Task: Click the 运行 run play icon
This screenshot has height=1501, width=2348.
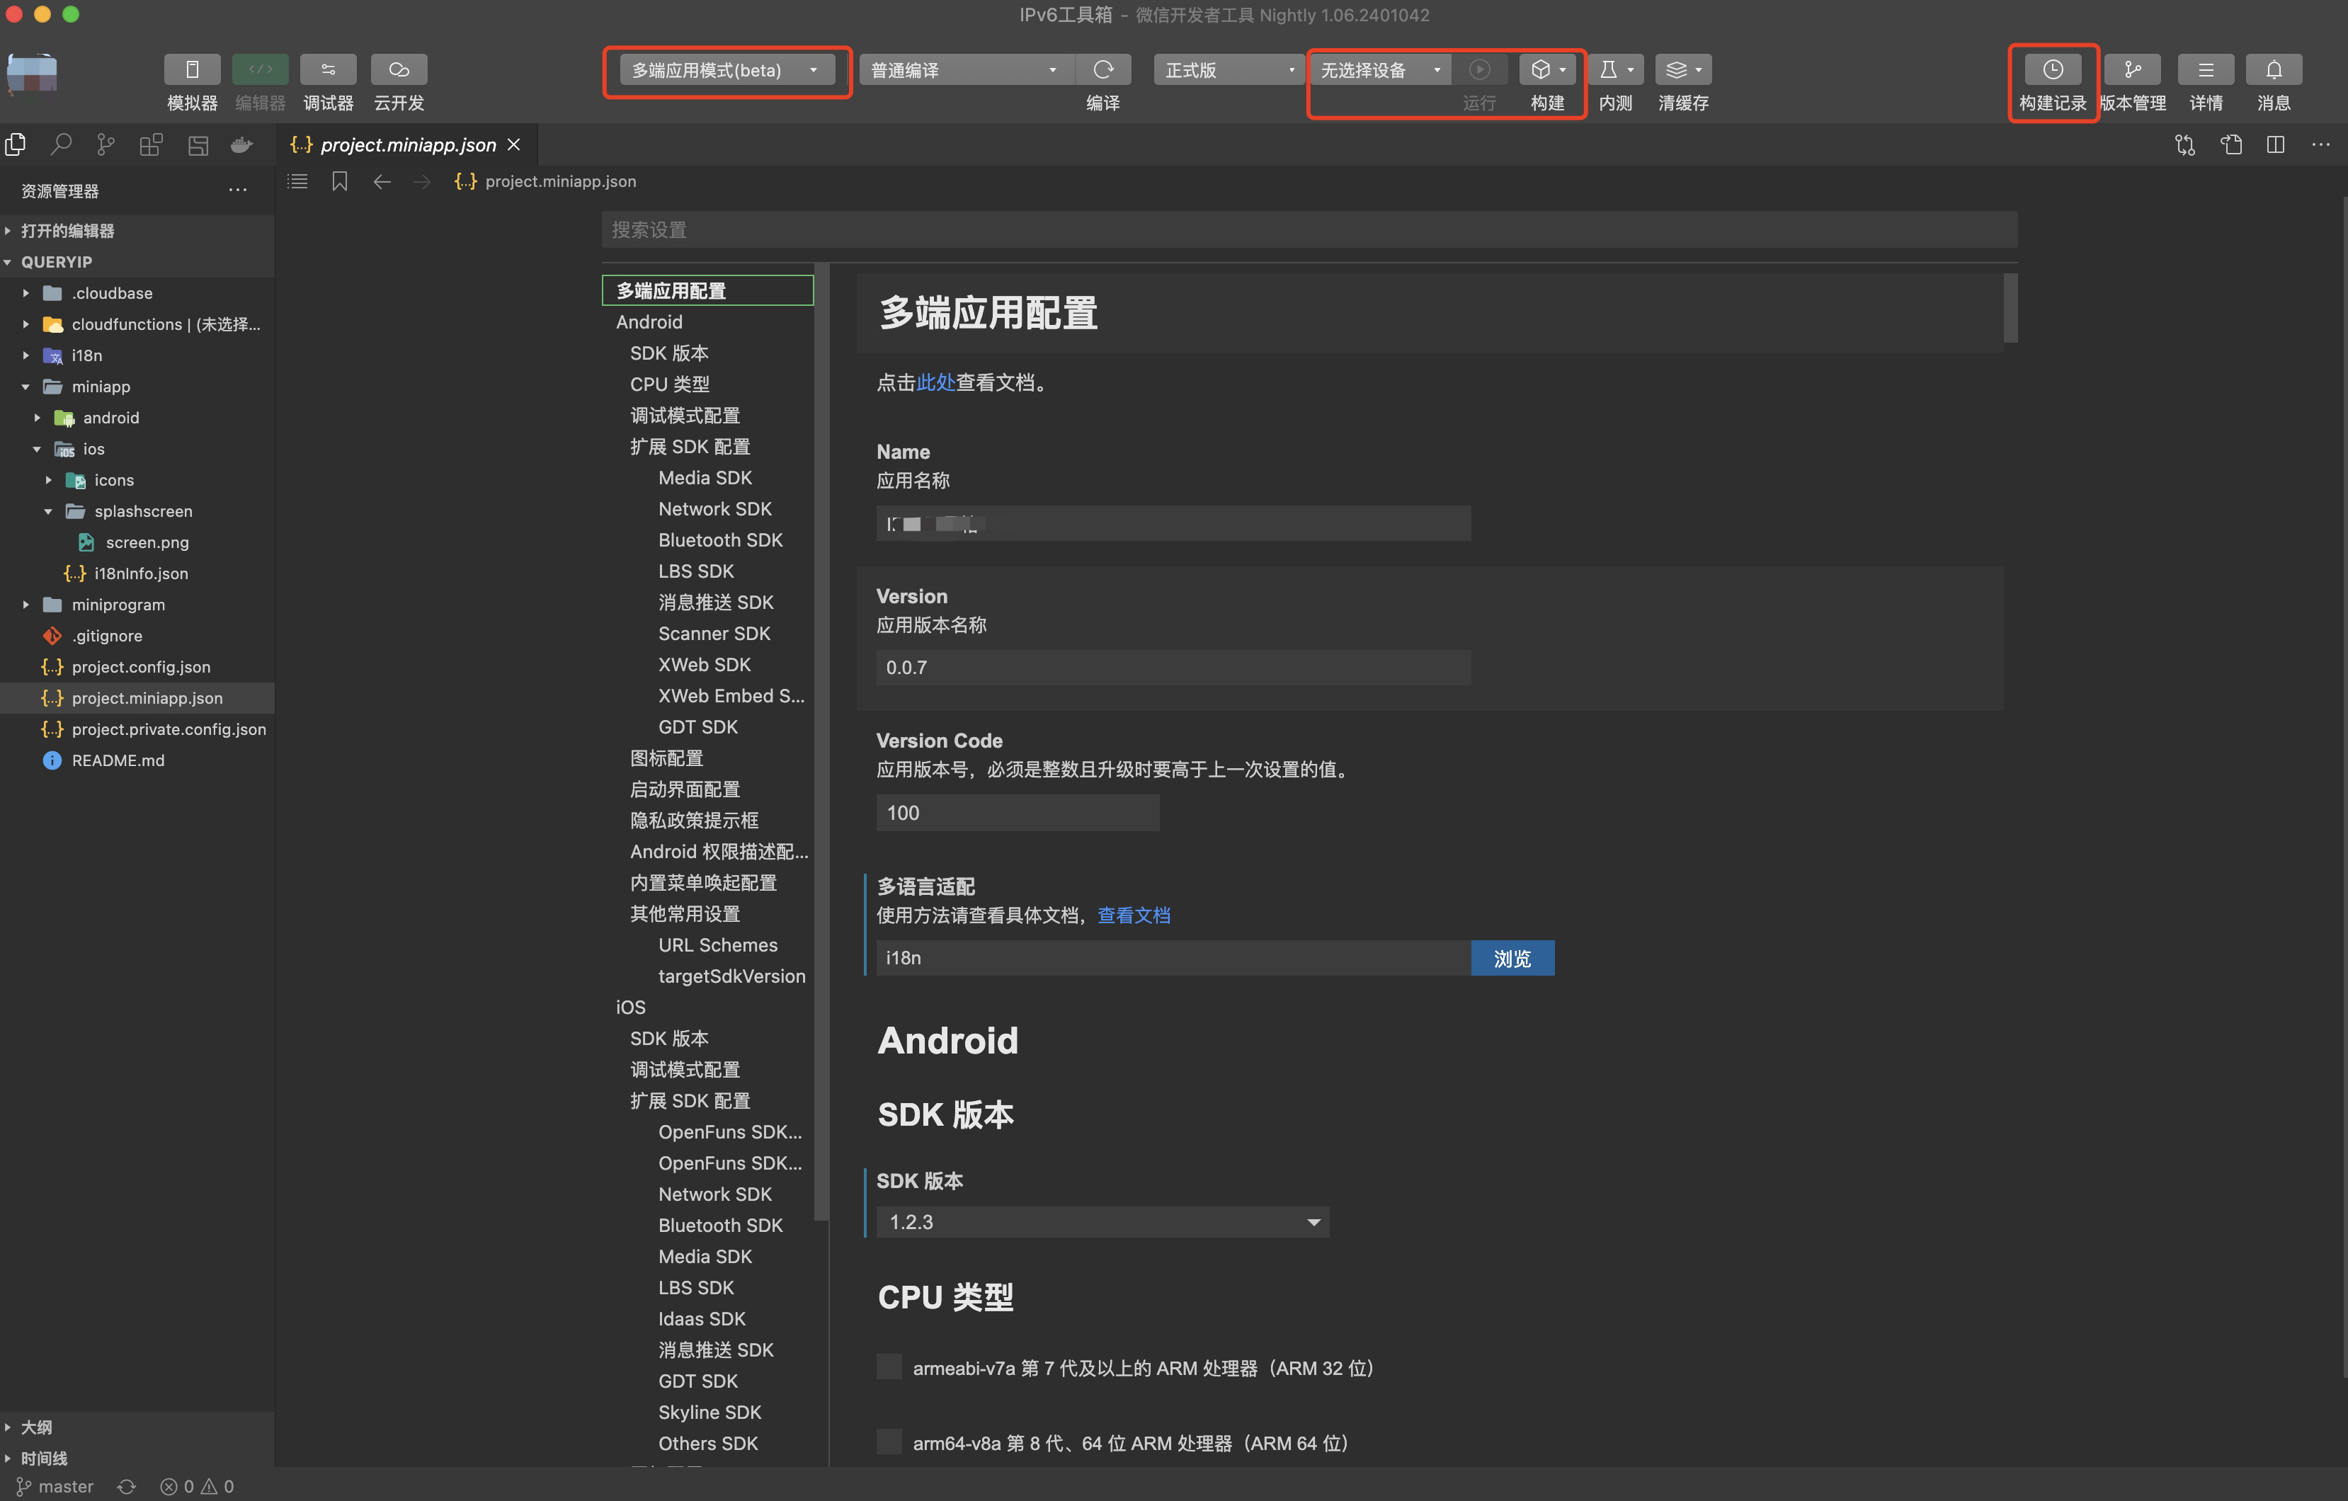Action: pos(1479,69)
